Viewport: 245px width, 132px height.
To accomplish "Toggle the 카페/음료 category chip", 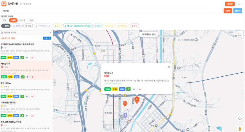I will pos(122,26).
